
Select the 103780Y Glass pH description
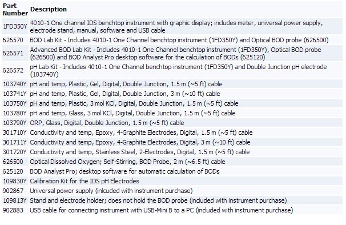[132, 113]
